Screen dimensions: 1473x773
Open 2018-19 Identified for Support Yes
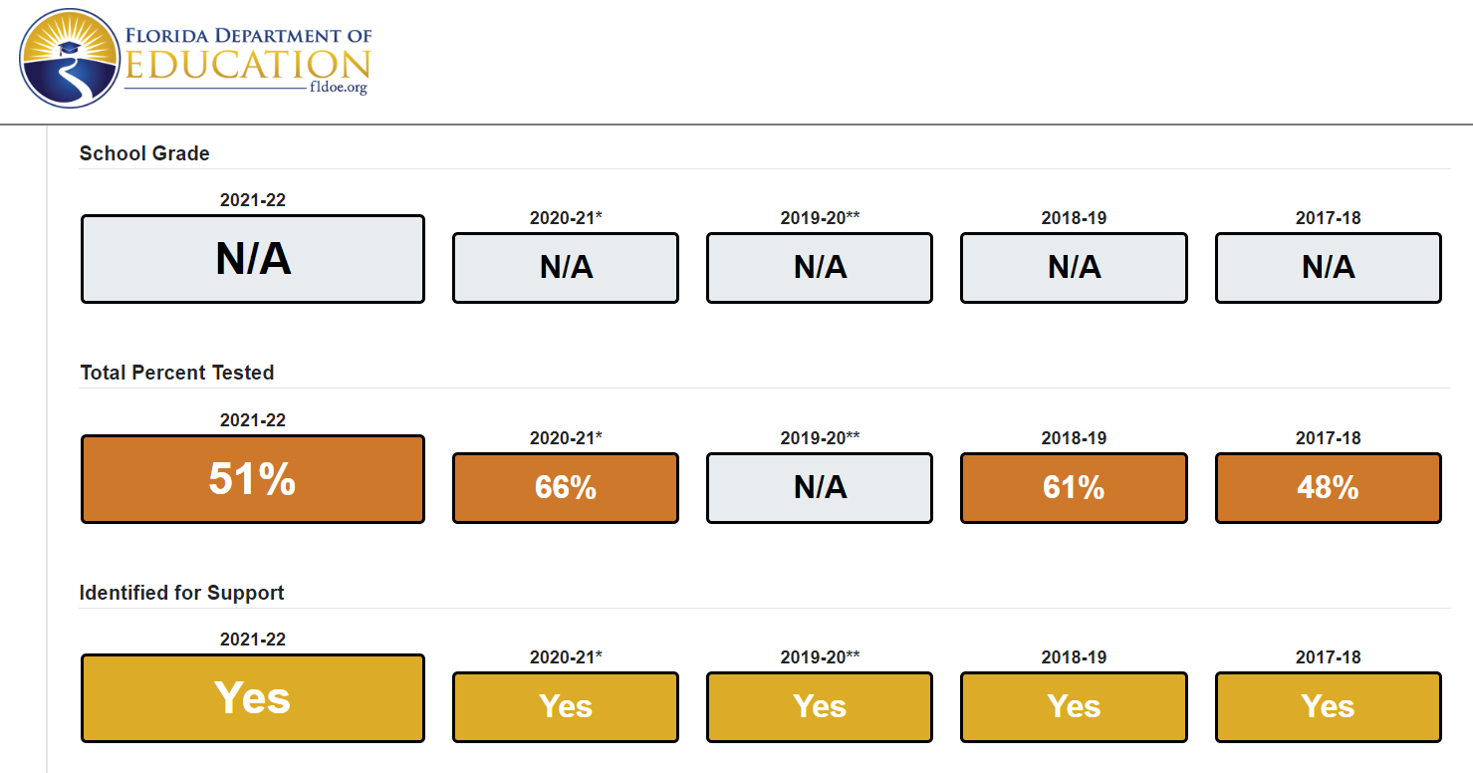(x=1074, y=707)
